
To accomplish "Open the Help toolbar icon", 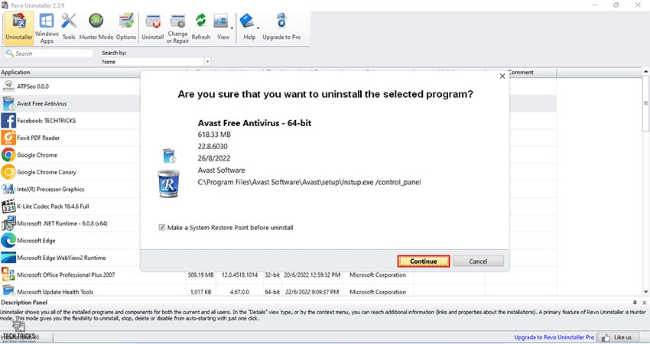I will 249,28.
